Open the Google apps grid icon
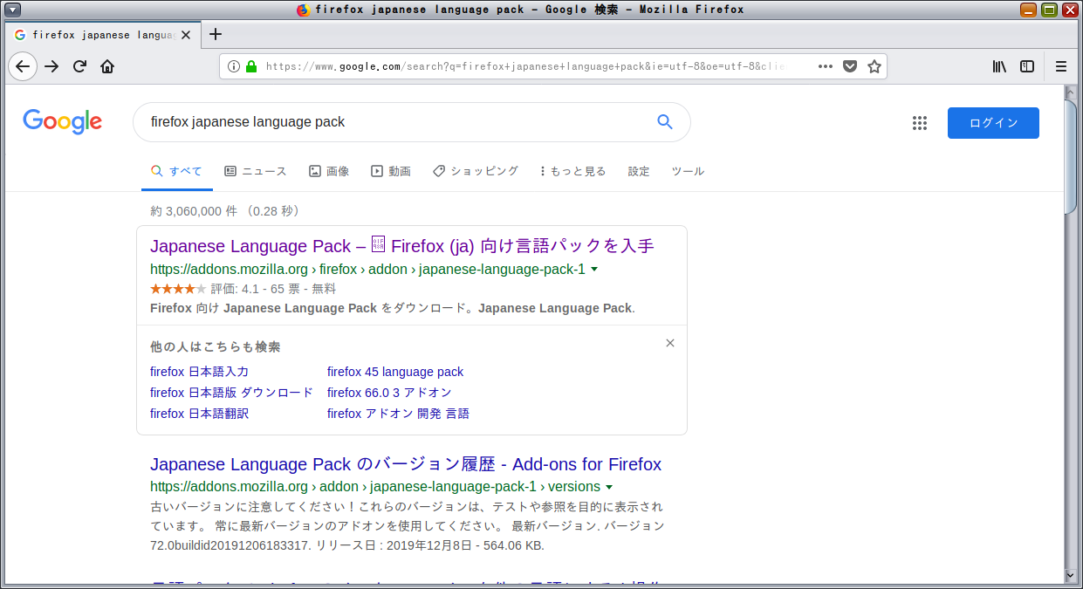1083x589 pixels. pos(920,123)
